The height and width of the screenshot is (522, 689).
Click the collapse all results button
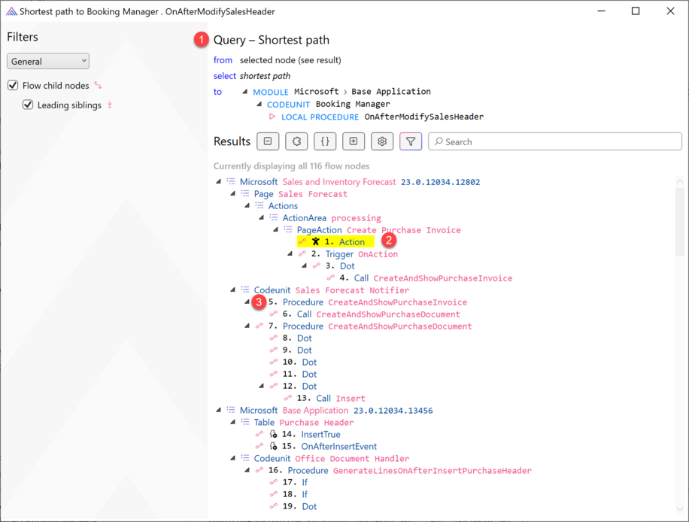tap(268, 141)
